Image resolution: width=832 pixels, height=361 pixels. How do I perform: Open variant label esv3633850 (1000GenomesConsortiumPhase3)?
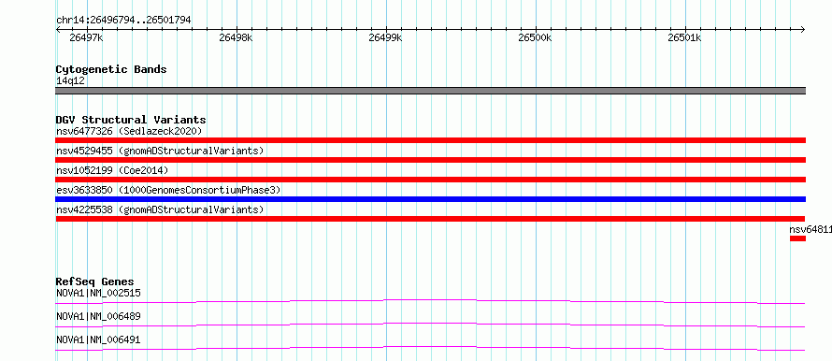click(168, 190)
